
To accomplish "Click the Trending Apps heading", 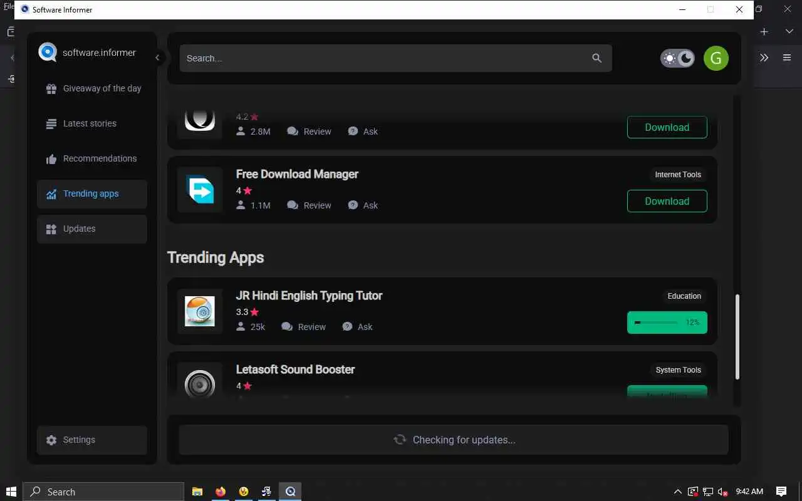I will pos(216,257).
